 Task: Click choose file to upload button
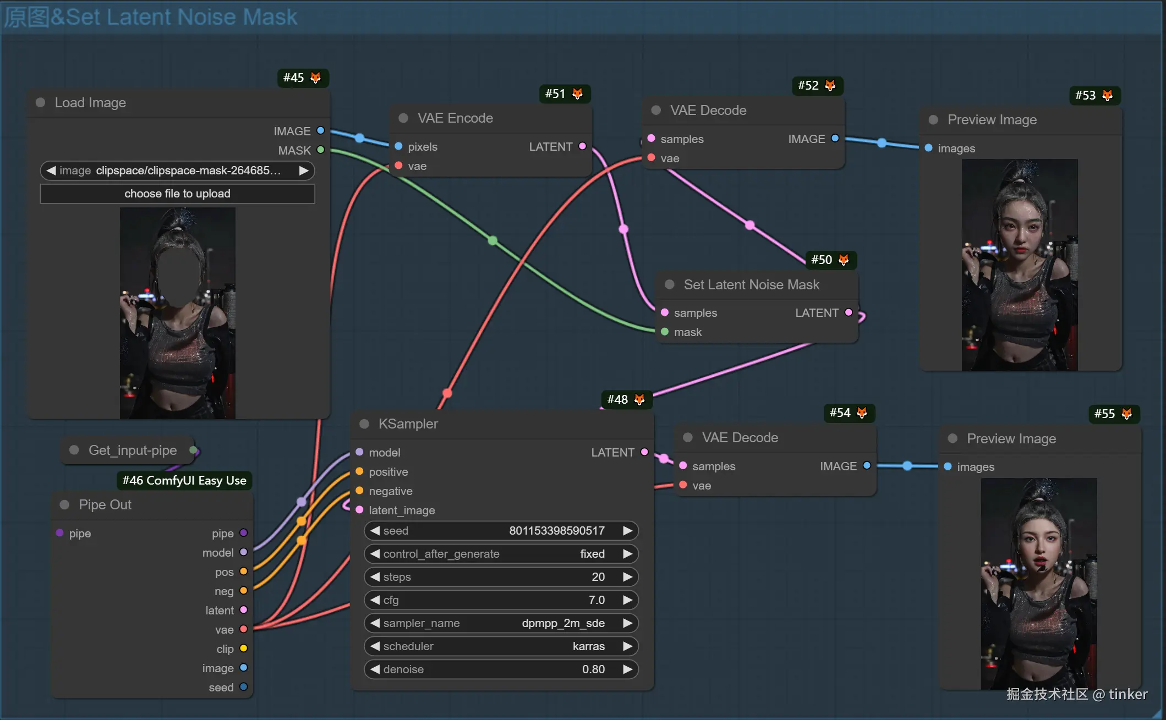coord(177,194)
